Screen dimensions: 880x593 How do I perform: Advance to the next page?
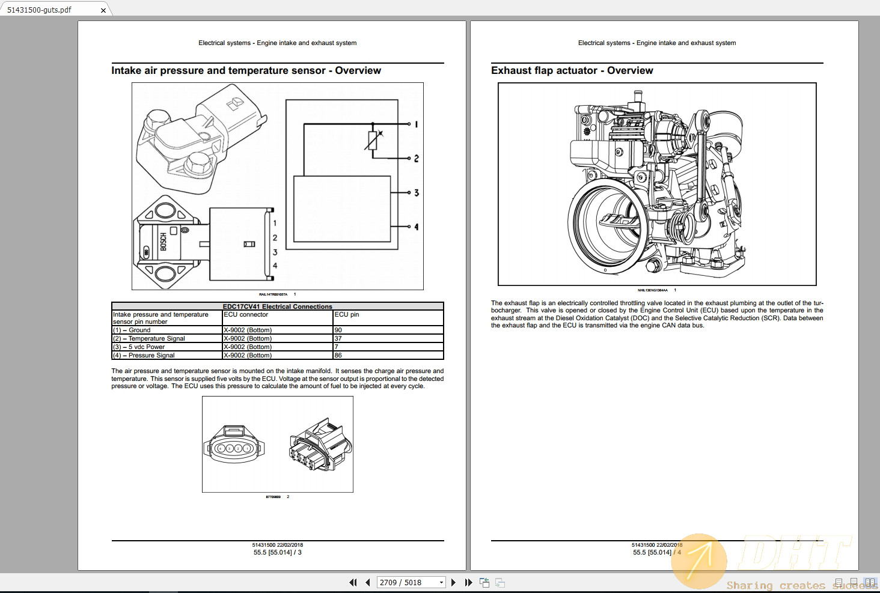point(454,582)
